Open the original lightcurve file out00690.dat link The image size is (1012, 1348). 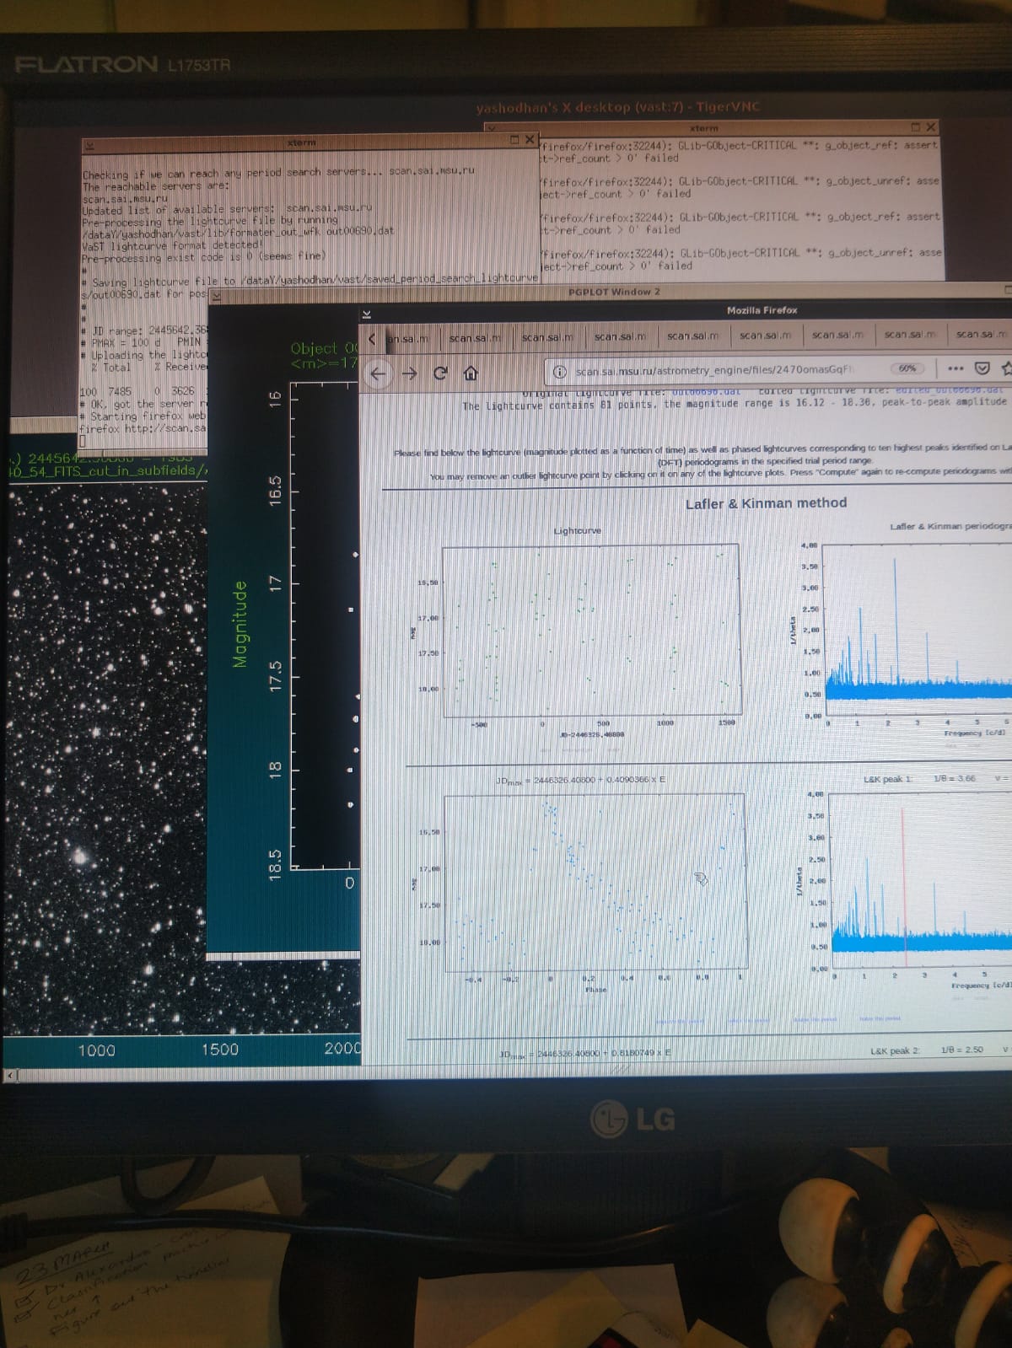point(707,391)
